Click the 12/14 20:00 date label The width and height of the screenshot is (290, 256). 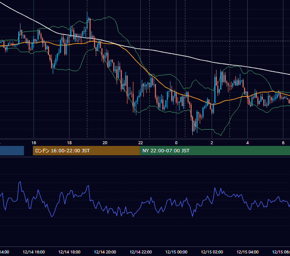tap(105, 252)
